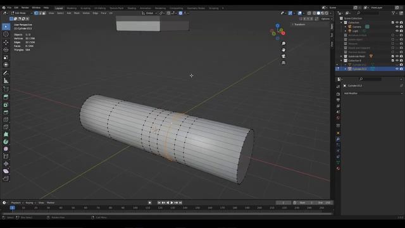Select the Edge Slide tool

tap(6, 156)
